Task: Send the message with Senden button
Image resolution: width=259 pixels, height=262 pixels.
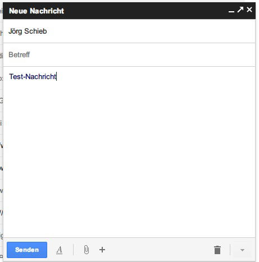Action: pyautogui.click(x=27, y=250)
